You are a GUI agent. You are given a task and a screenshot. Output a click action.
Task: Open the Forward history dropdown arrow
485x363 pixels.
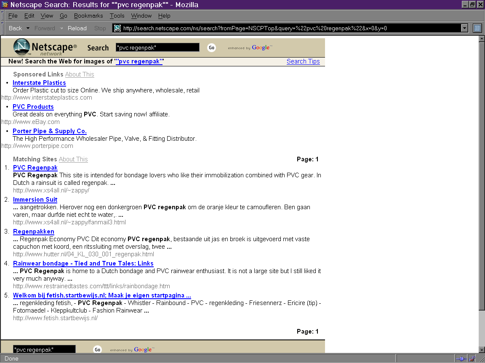coord(61,28)
